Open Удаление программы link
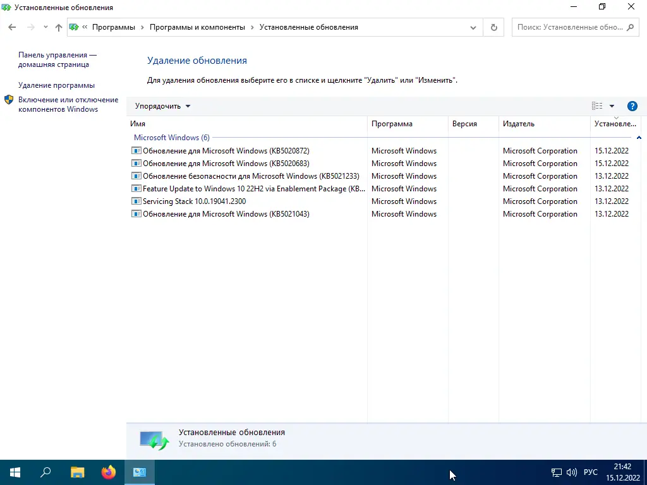Image resolution: width=647 pixels, height=485 pixels. pyautogui.click(x=56, y=85)
